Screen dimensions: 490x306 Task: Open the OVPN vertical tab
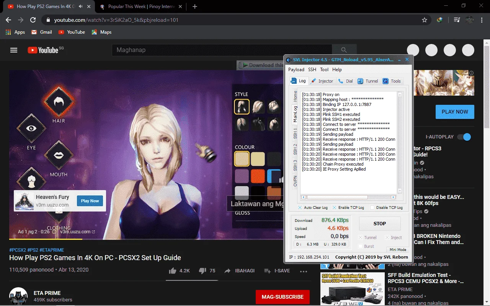tap(295, 181)
